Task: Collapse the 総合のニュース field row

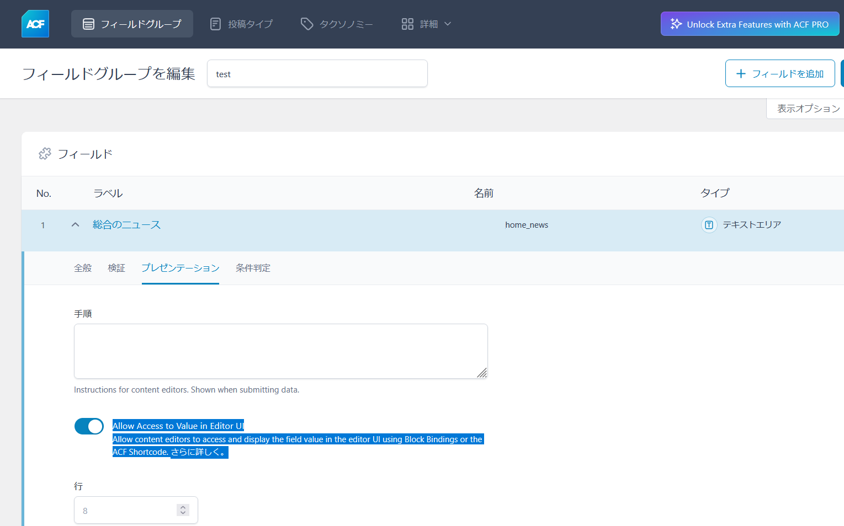Action: [75, 224]
